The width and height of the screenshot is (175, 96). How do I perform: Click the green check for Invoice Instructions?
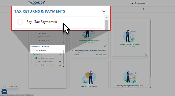[36, 58]
